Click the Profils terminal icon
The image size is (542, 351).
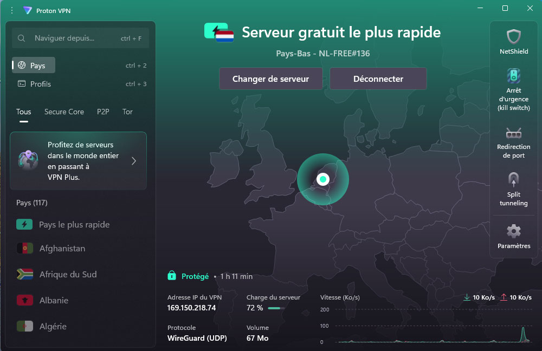pyautogui.click(x=22, y=83)
